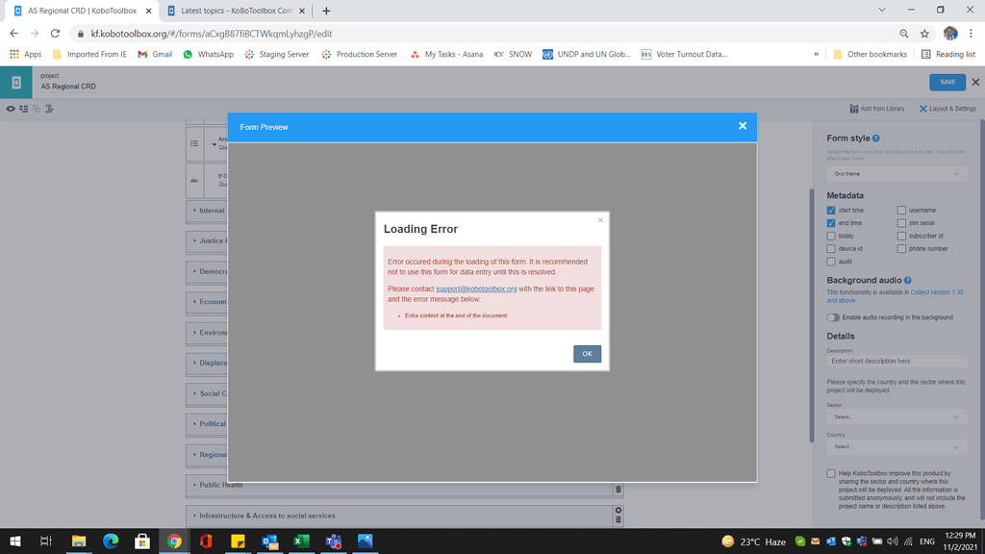The image size is (985, 554).
Task: Click OK in the Loading Error dialog
Action: click(587, 353)
